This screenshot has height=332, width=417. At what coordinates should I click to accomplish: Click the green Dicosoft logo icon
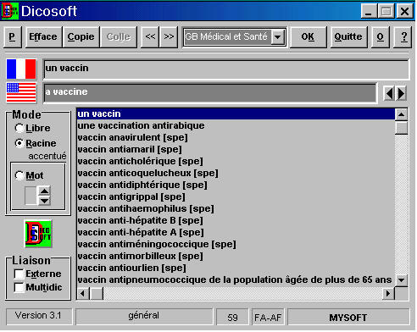click(x=38, y=234)
